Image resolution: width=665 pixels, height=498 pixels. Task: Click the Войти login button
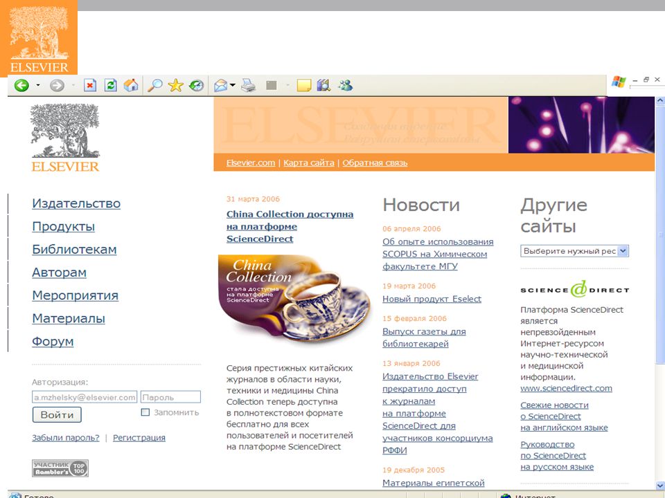point(57,415)
